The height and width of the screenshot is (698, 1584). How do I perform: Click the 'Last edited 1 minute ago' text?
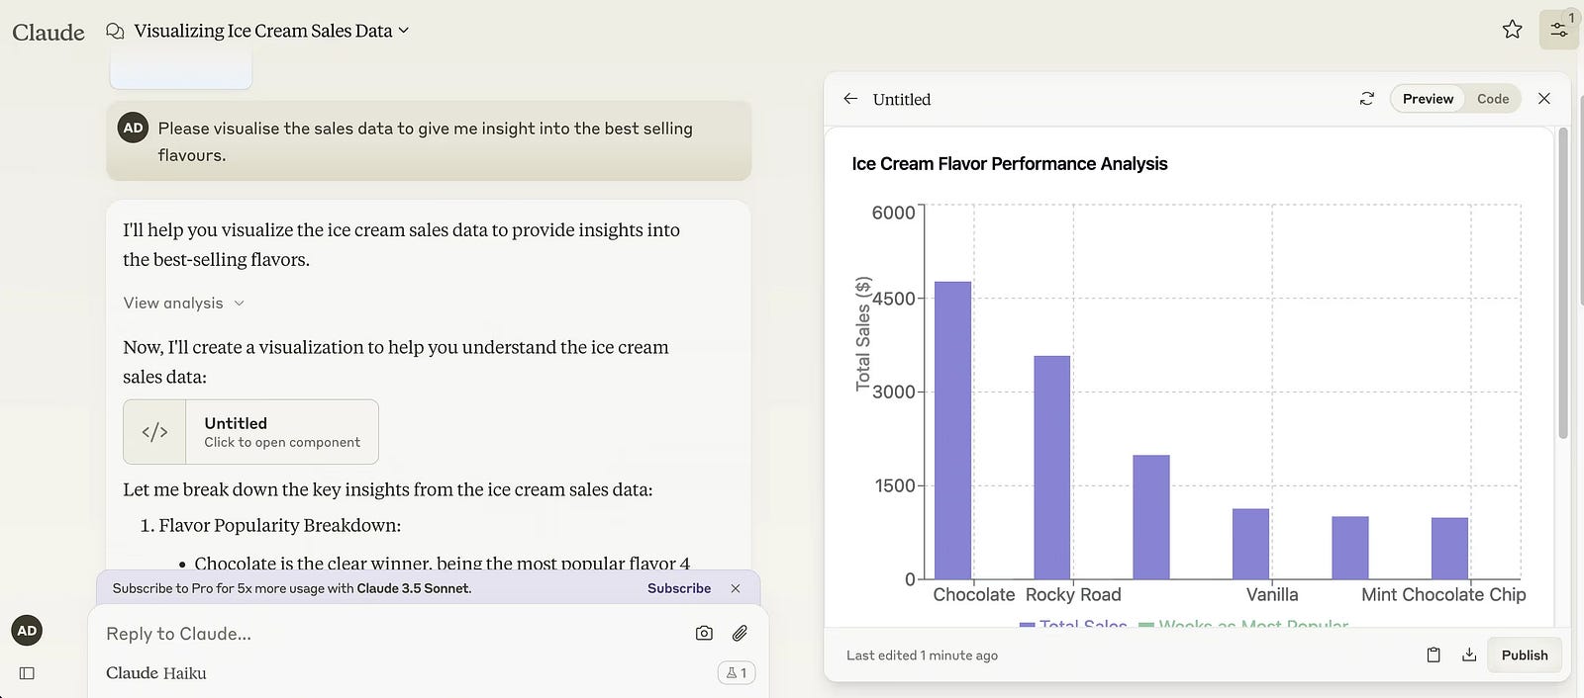pos(922,655)
